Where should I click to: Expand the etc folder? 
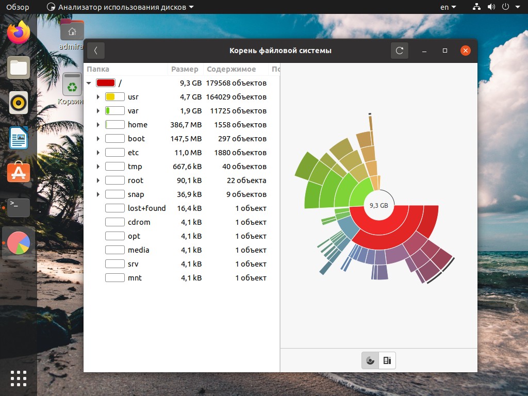click(x=98, y=153)
